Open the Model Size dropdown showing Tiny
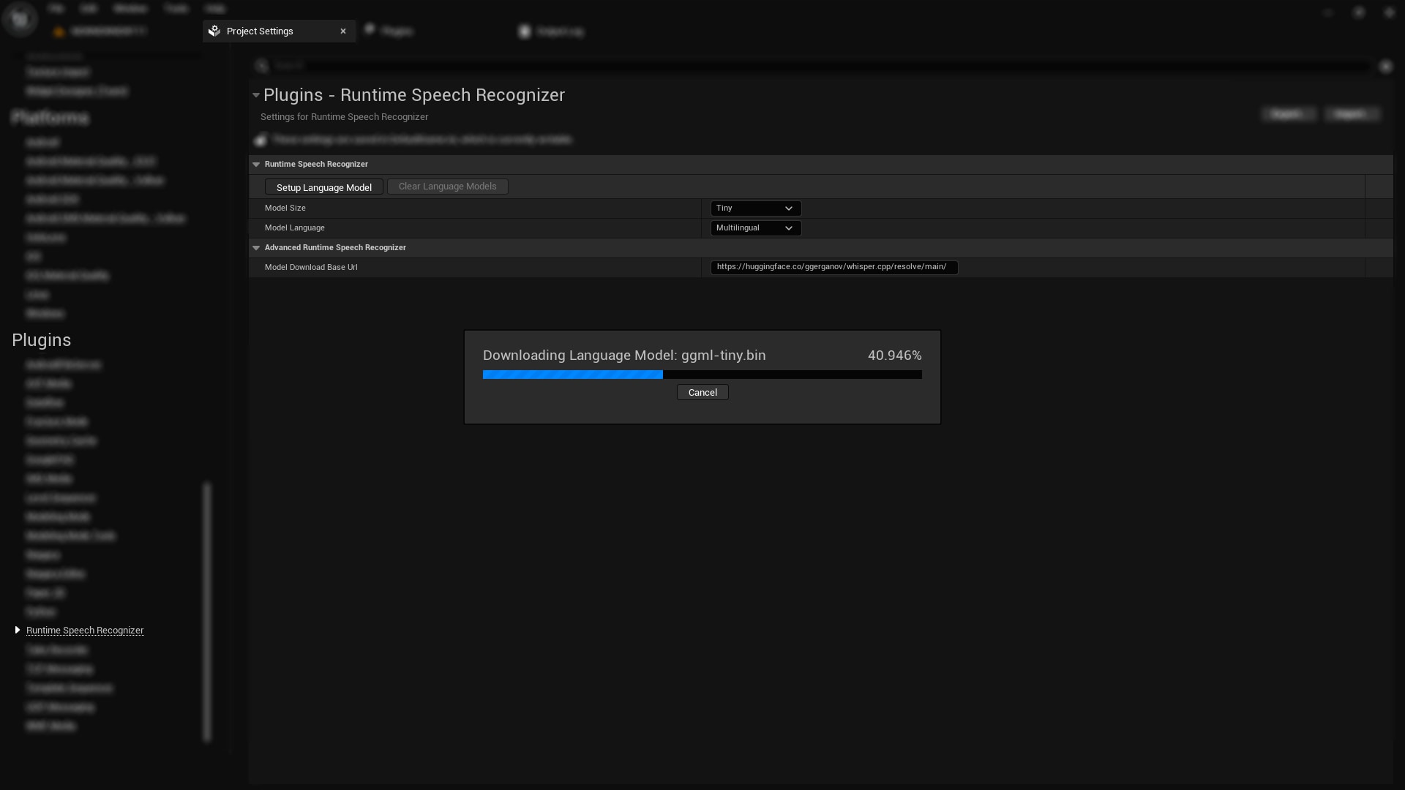This screenshot has width=1405, height=790. tap(754, 208)
